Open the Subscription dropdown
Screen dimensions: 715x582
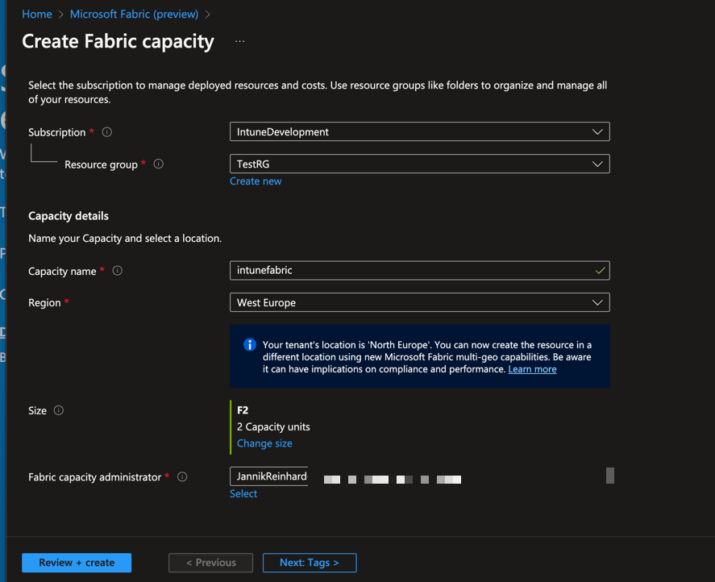click(419, 132)
